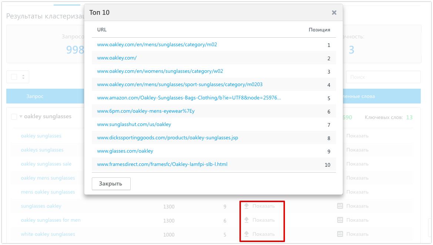Open the www.glasses.com/oakley link
Viewport: 433px width, 245px height.
click(x=125, y=151)
